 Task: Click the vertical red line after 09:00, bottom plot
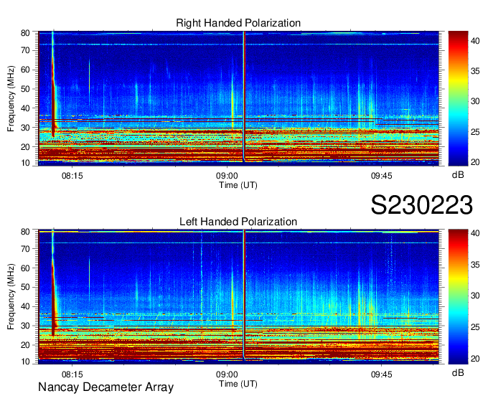pyautogui.click(x=244, y=295)
